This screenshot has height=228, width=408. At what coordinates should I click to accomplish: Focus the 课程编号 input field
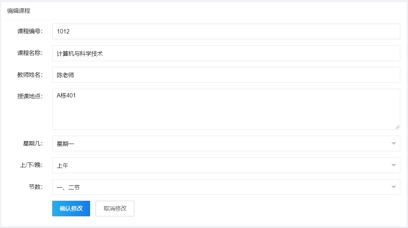coord(226,31)
